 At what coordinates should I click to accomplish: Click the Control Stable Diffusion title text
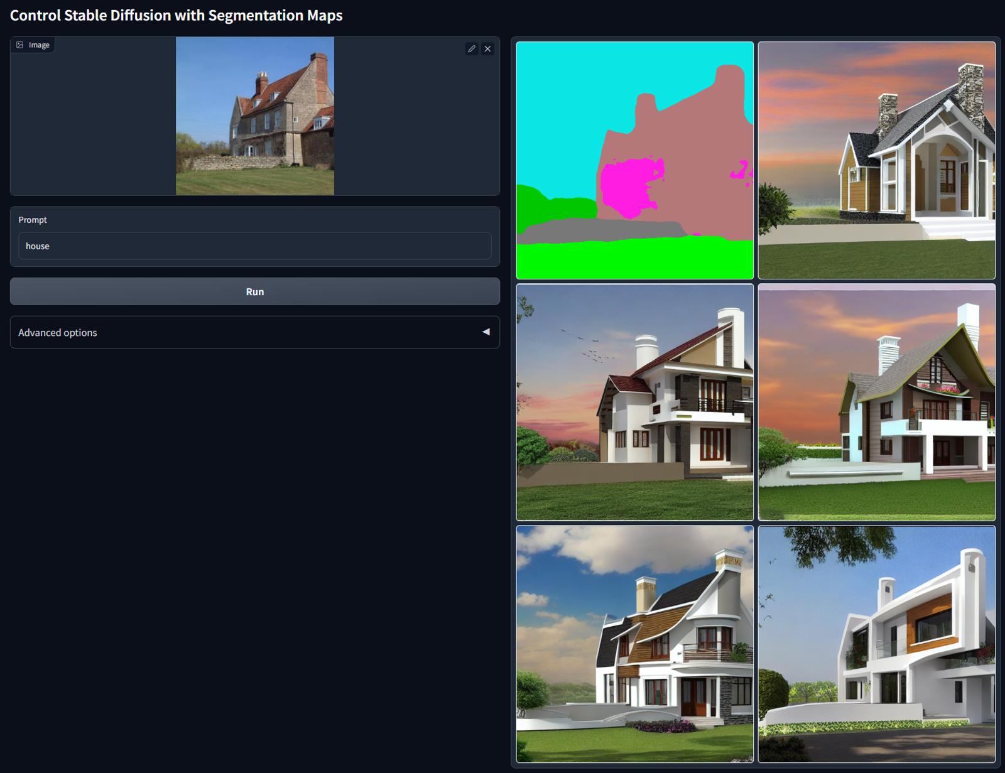(x=176, y=16)
